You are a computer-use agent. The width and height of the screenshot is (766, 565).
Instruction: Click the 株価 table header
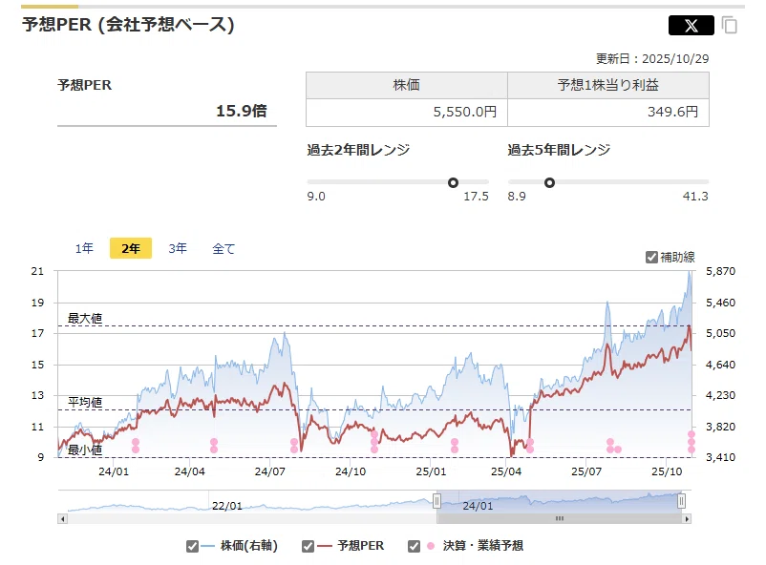click(407, 86)
